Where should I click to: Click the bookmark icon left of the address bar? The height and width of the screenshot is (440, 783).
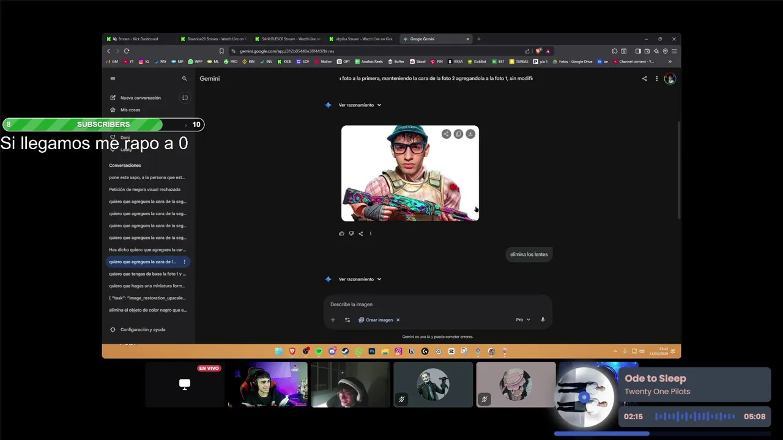click(221, 51)
